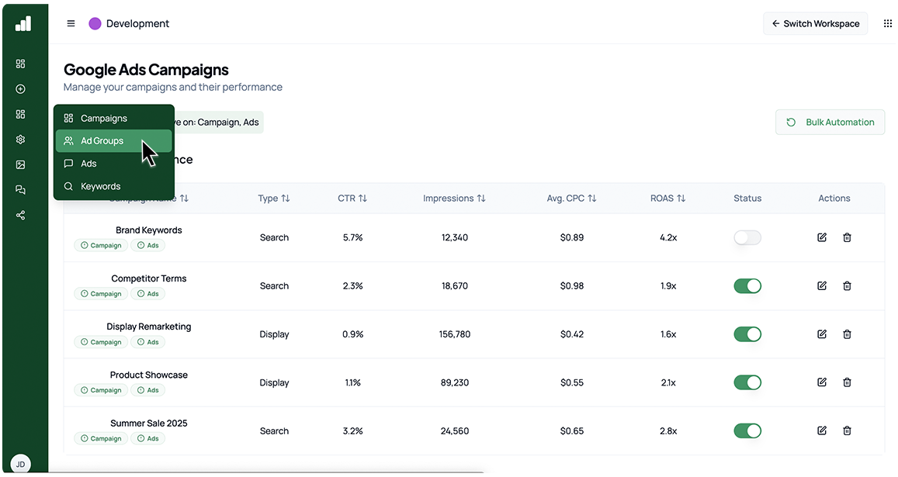
Task: Open Ads from the popup menu
Action: click(x=114, y=163)
